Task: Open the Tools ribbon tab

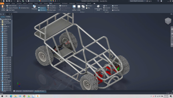Action: tap(41, 3)
